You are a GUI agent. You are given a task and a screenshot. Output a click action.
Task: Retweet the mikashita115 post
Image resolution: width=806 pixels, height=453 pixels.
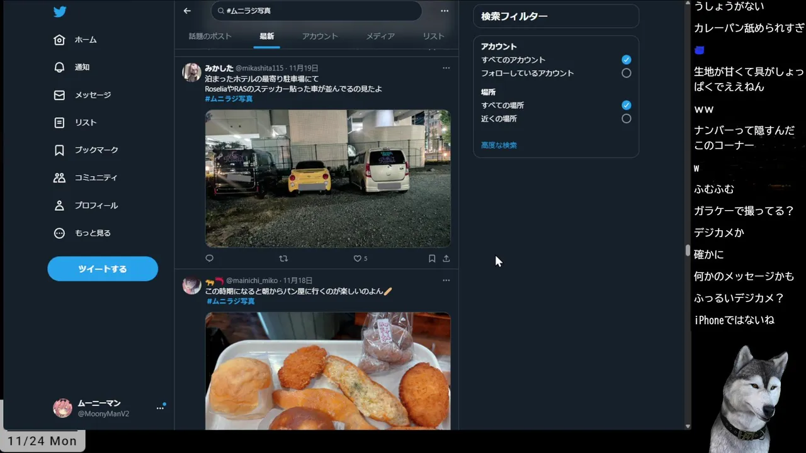click(283, 258)
